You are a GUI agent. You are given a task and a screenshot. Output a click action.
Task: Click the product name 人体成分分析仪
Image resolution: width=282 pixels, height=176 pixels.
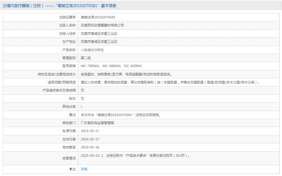(92, 50)
